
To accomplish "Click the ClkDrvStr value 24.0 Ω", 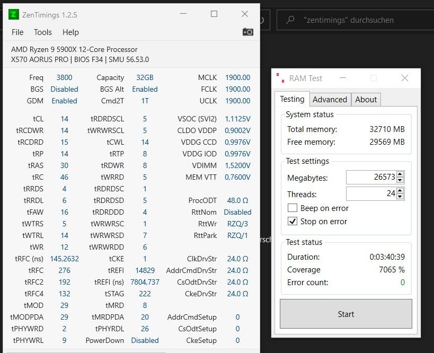I will tap(237, 259).
